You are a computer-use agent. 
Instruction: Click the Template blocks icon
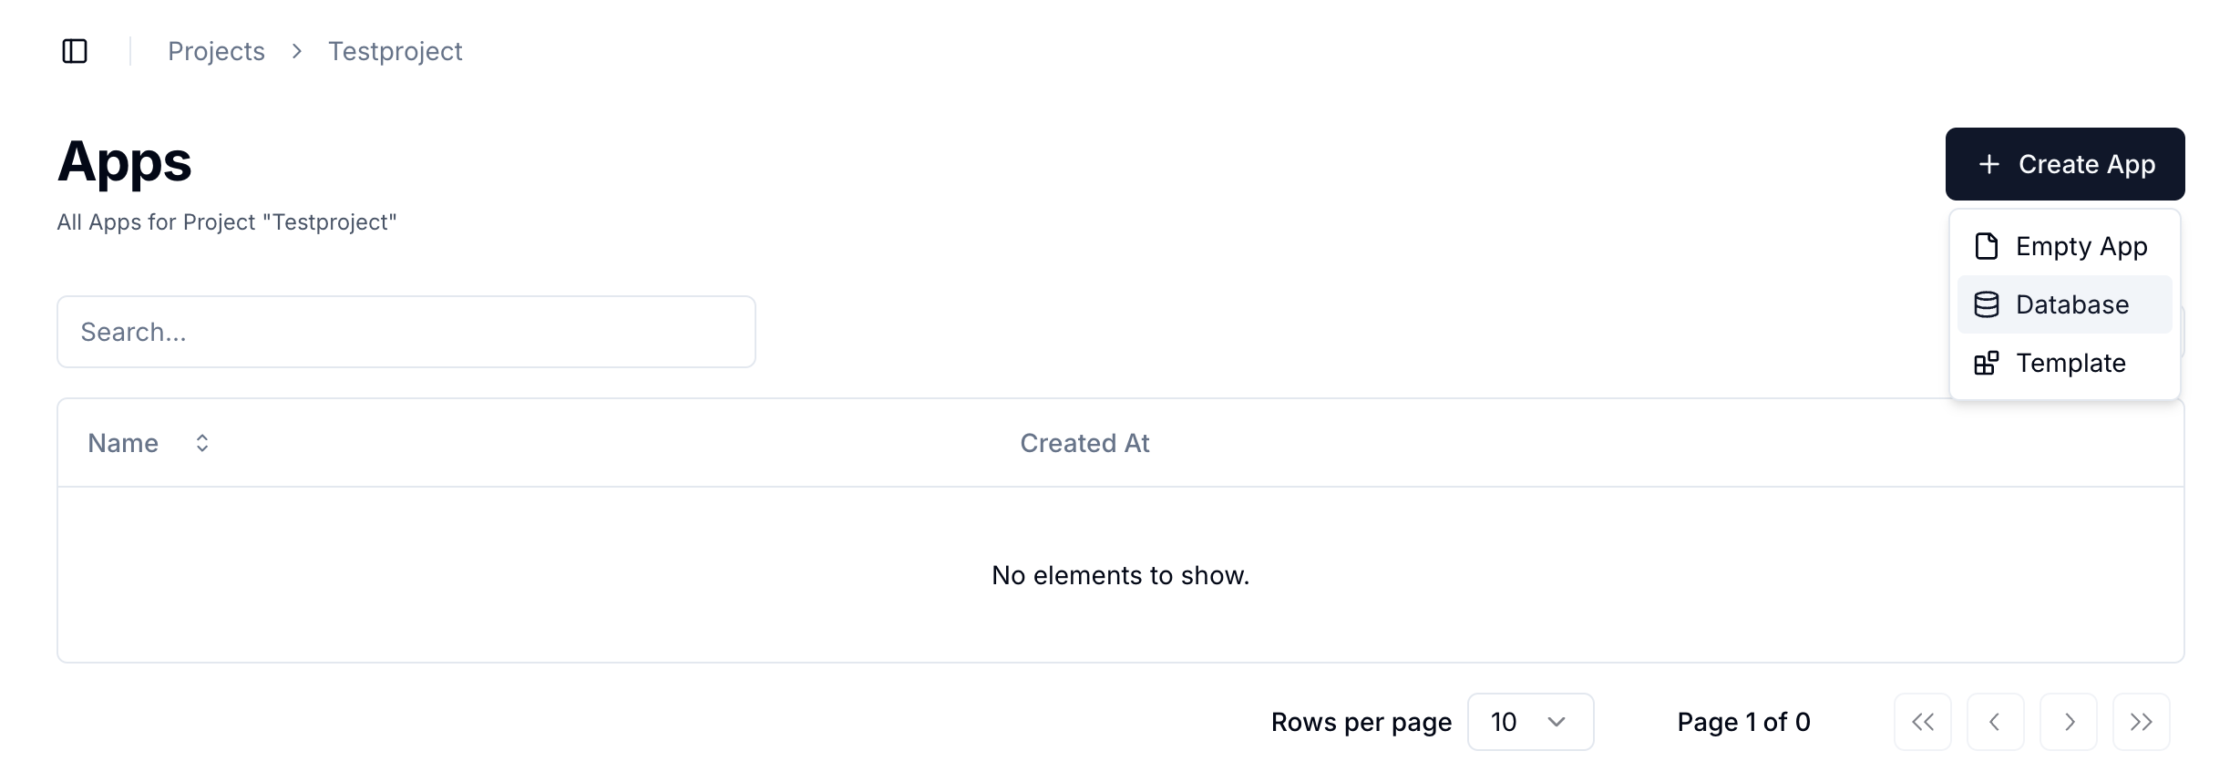point(1987,363)
